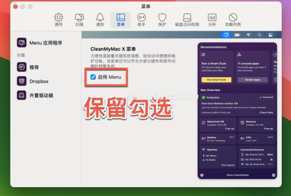Click the CPU icon in overview
291x196 pixels.
pos(242,138)
